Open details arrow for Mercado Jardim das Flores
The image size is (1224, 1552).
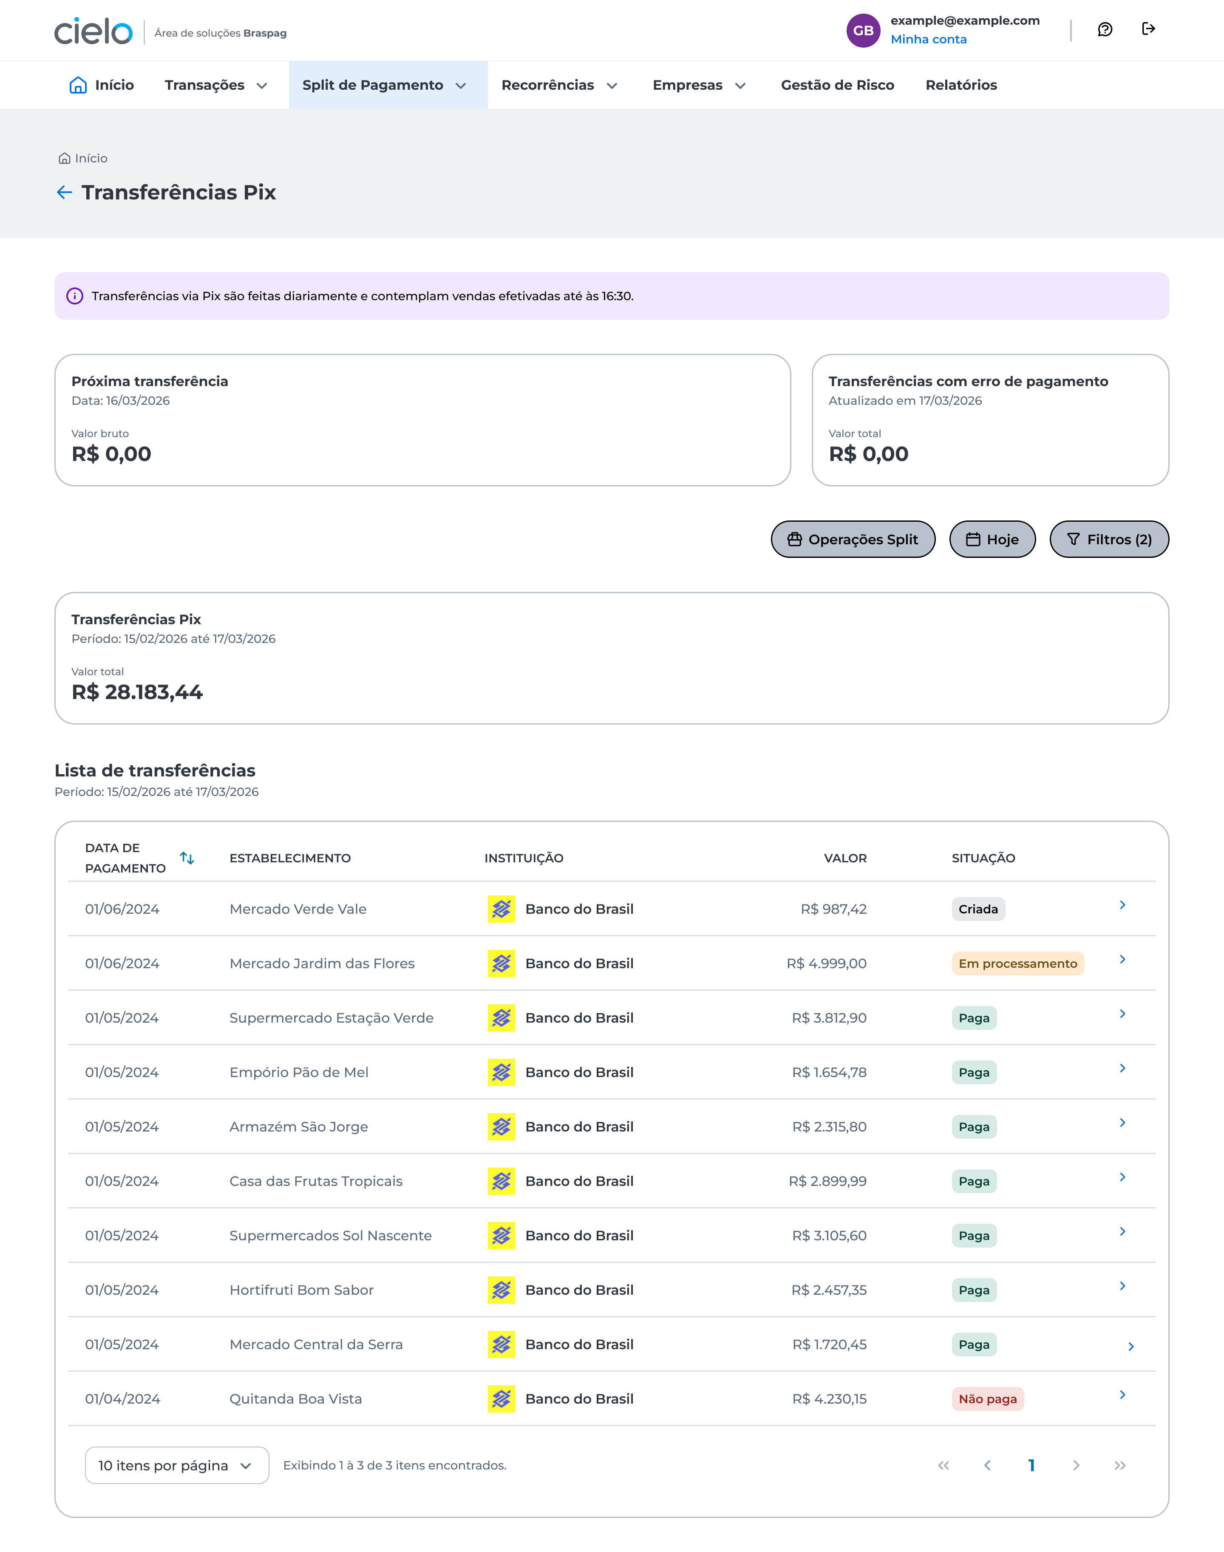[1122, 959]
